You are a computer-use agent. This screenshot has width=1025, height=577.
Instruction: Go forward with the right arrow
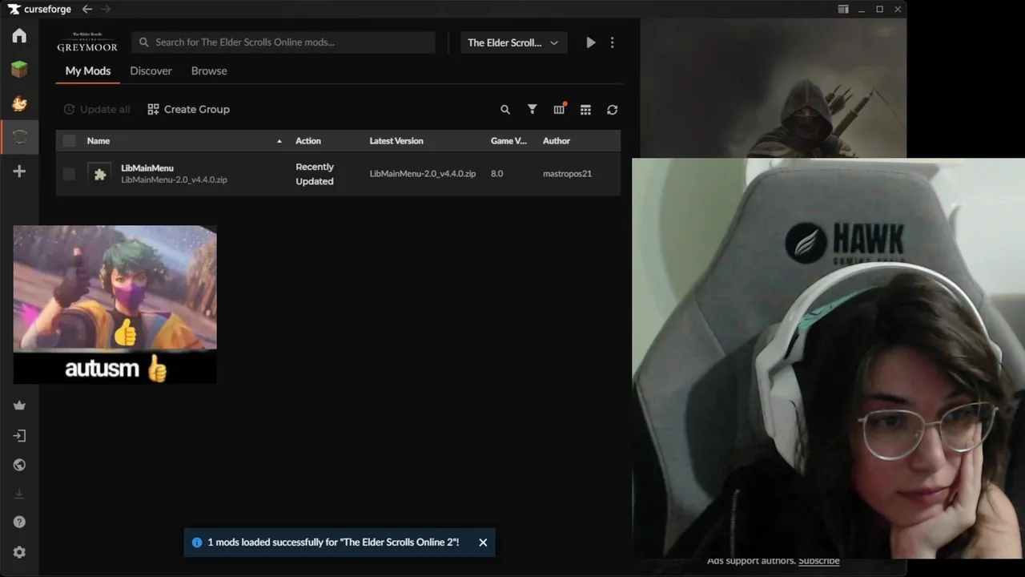tap(106, 10)
